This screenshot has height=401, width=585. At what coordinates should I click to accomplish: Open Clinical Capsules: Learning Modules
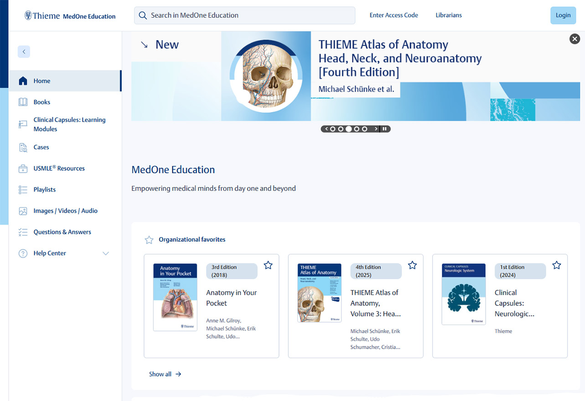pyautogui.click(x=69, y=124)
